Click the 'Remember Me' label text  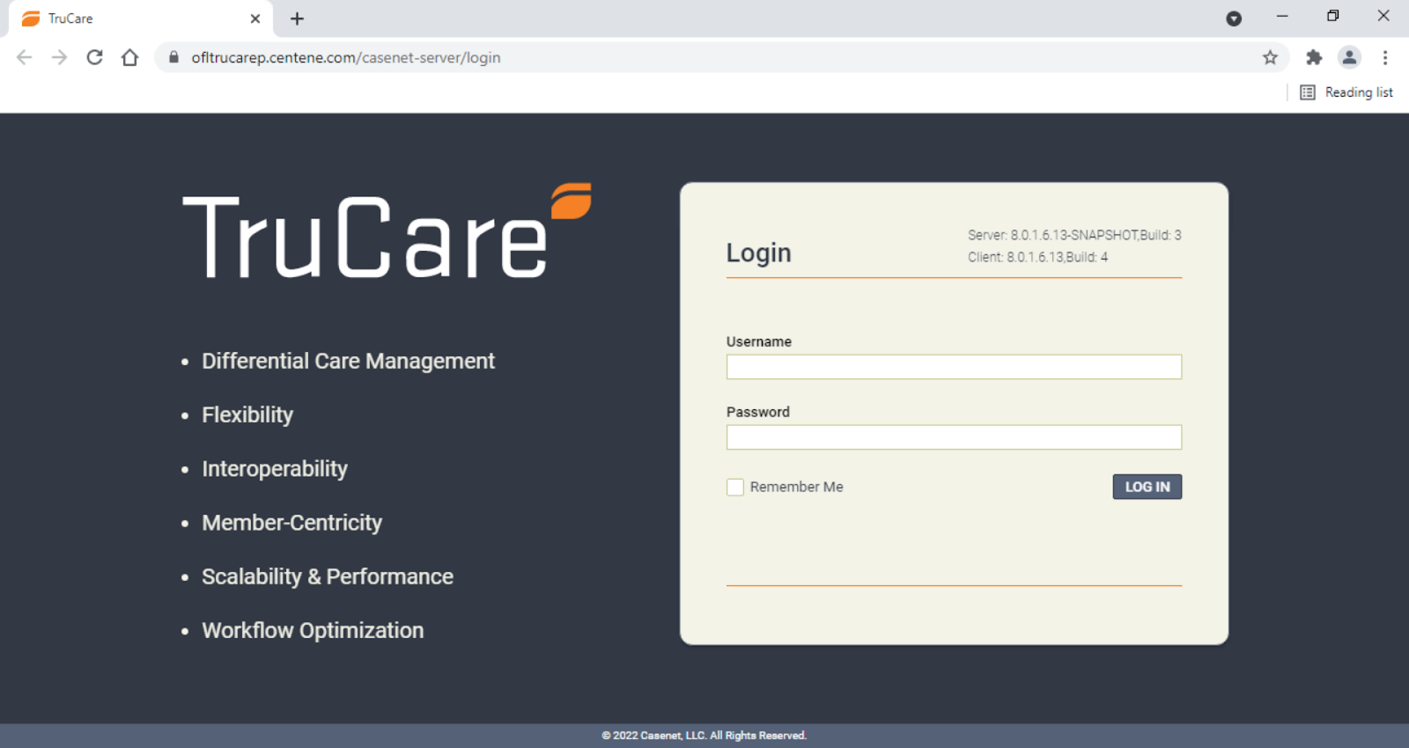coord(797,487)
